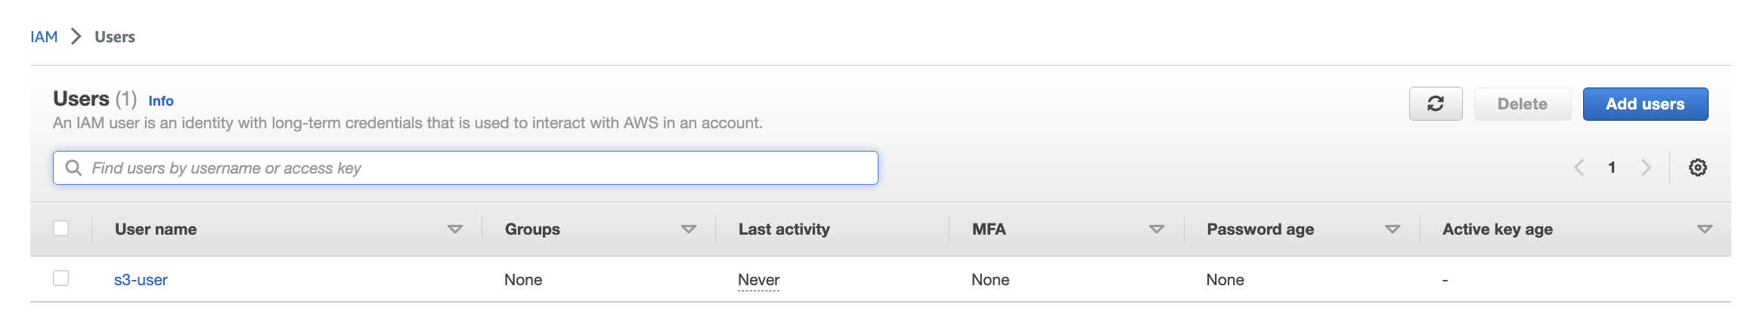Sort by Active key age arrow
Viewport: 1757px width, 335px height.
tap(1704, 229)
